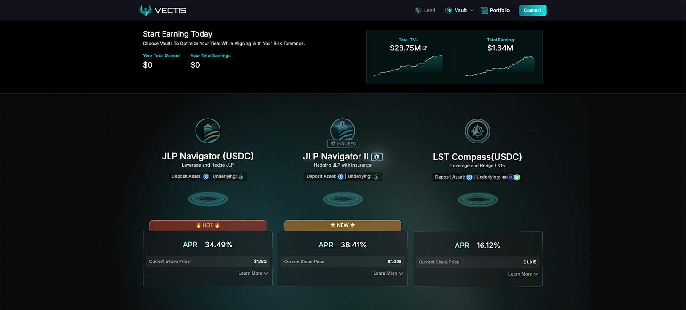Screen dimensions: 686x310
Task: Open the LST Compass(USDC) vault title
Action: click(x=477, y=157)
